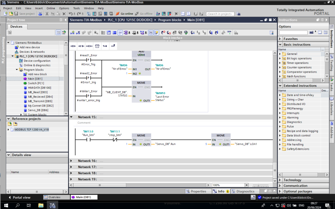Image resolution: width=335 pixels, height=209 pixels.
Task: Click the Print icon in main toolbar
Action: coord(40,14)
